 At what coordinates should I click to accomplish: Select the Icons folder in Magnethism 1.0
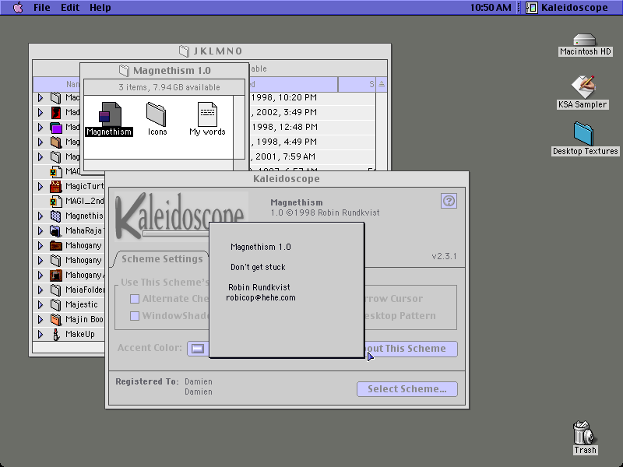click(x=157, y=114)
